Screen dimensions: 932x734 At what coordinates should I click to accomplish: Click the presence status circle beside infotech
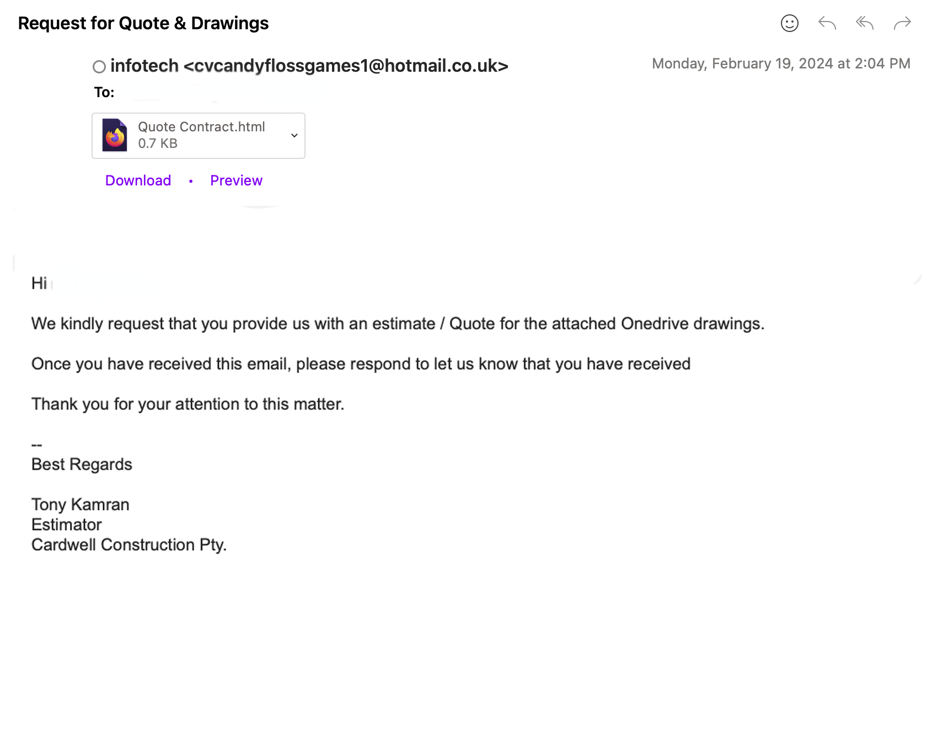click(99, 67)
